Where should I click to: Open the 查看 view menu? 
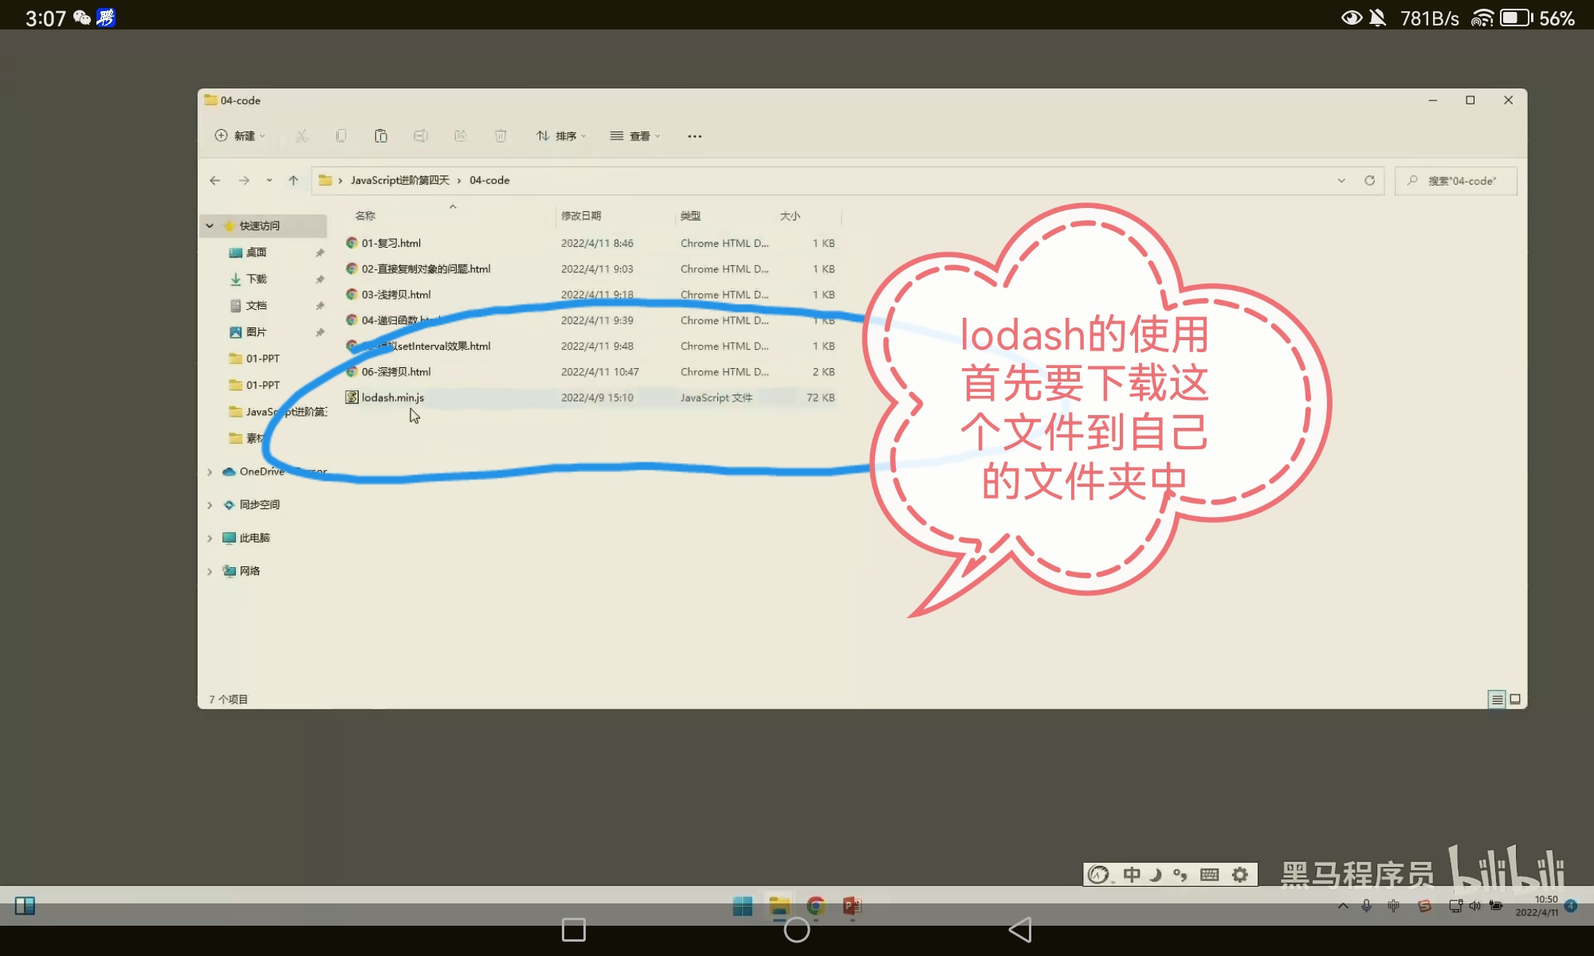tap(635, 136)
